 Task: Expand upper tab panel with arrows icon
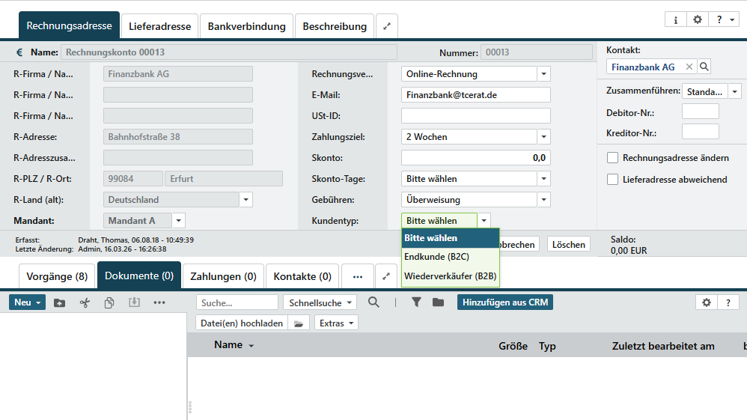(387, 26)
